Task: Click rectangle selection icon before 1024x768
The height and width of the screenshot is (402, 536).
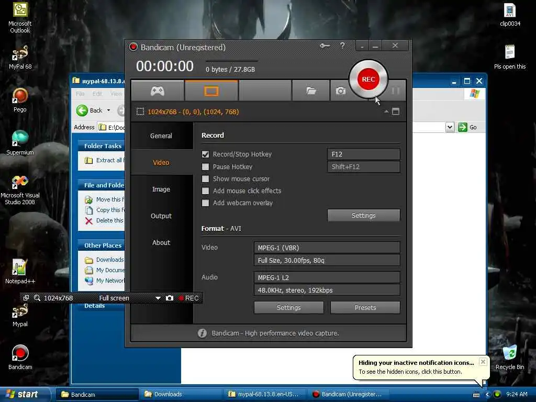Action: (140, 112)
